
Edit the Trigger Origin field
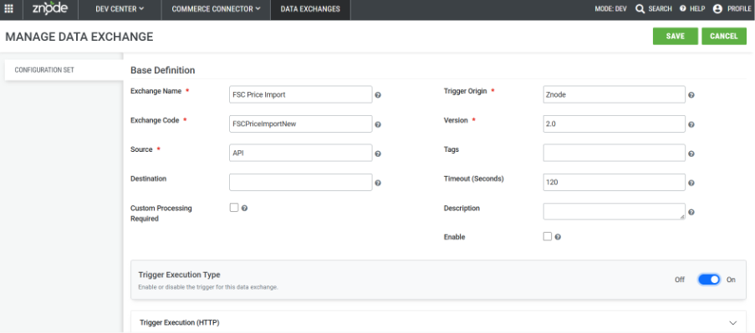click(x=614, y=94)
